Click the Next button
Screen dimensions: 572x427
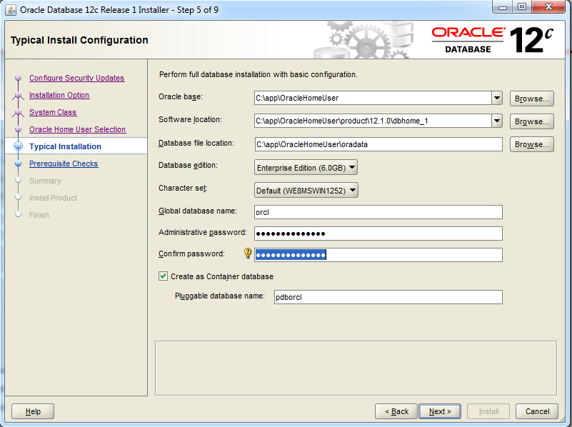(440, 411)
